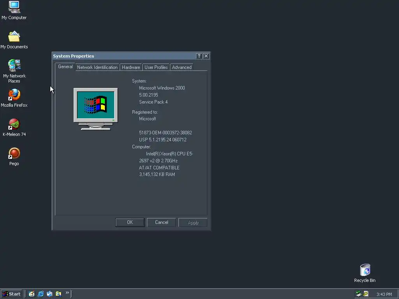
Task: Click the question mark help button
Action: (199, 56)
